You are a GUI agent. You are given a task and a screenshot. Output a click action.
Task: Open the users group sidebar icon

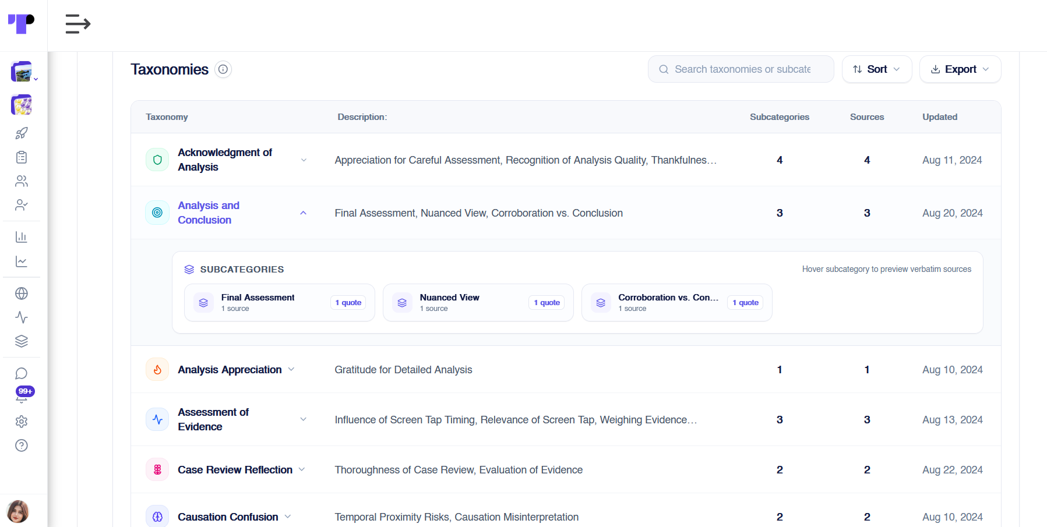click(22, 181)
